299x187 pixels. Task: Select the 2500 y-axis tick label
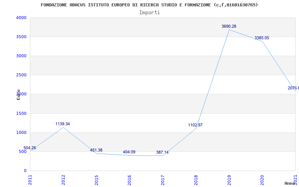point(21,75)
